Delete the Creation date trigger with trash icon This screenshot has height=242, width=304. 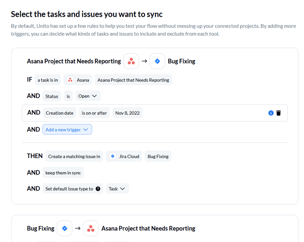click(278, 113)
